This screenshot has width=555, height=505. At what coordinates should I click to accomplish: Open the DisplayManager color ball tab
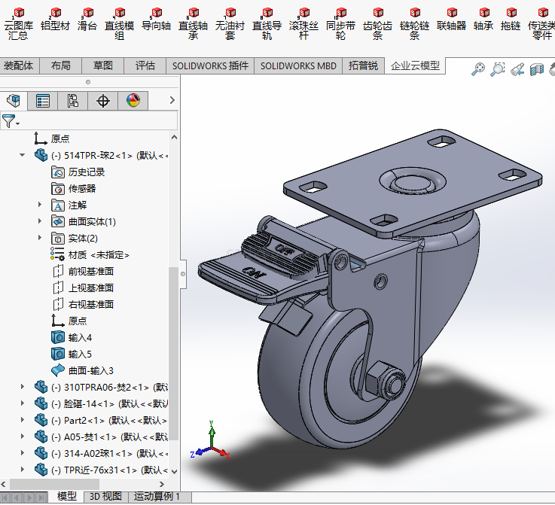133,101
